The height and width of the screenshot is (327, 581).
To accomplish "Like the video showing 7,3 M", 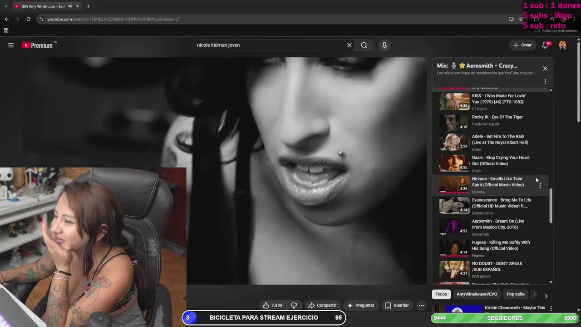I will pos(272,305).
